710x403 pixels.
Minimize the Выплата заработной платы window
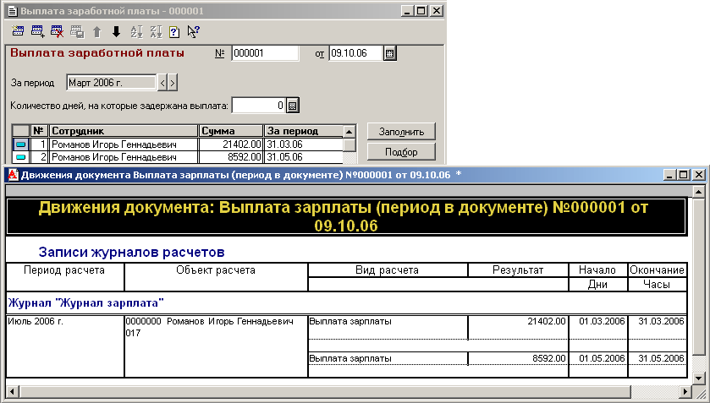point(408,11)
